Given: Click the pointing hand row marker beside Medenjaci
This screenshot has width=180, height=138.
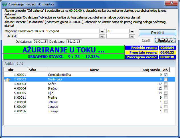Looking at the screenshot, I should (7, 80).
